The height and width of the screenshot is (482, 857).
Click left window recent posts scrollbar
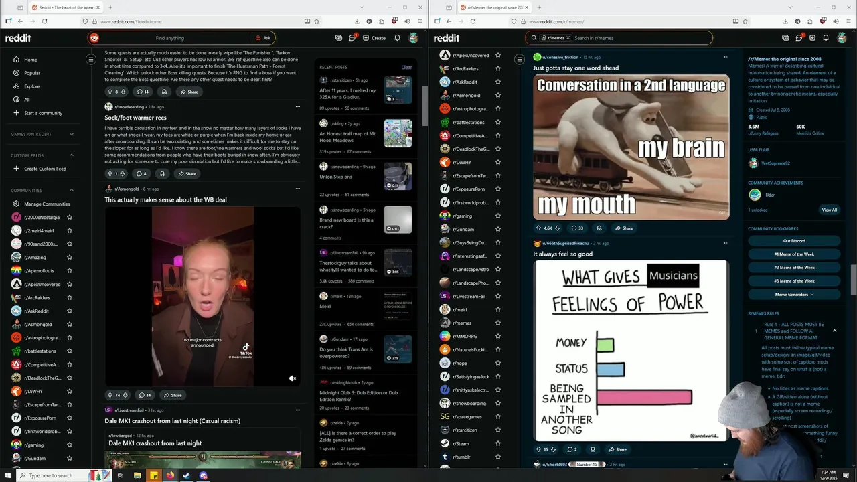tap(424, 106)
